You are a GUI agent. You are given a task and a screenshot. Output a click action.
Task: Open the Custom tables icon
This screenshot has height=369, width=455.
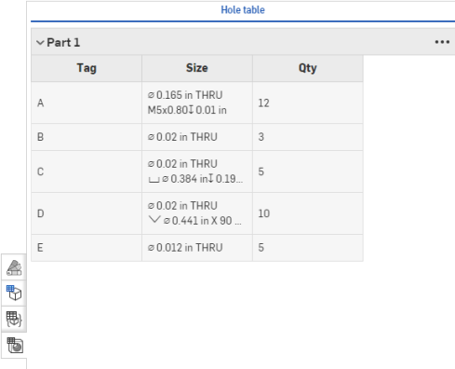(14, 319)
